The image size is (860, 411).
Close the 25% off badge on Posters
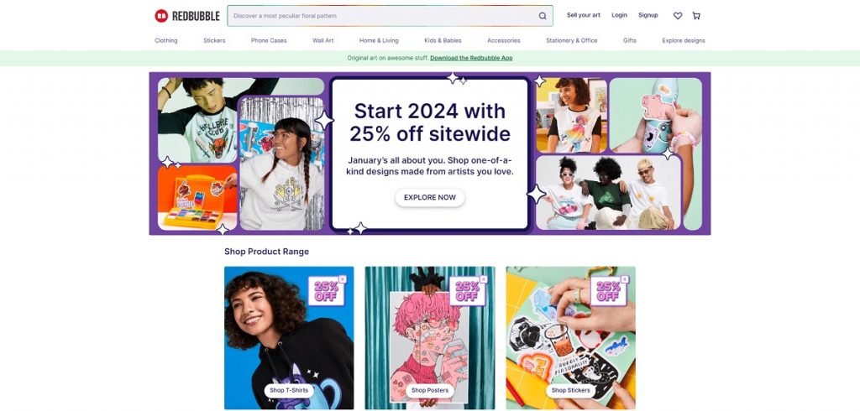tap(484, 279)
